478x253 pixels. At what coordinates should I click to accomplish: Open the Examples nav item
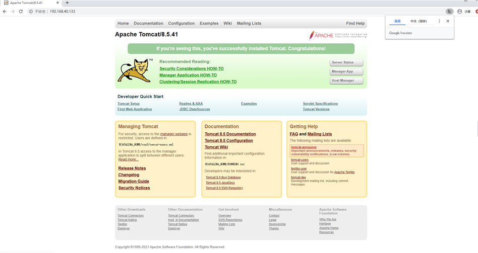(x=209, y=24)
